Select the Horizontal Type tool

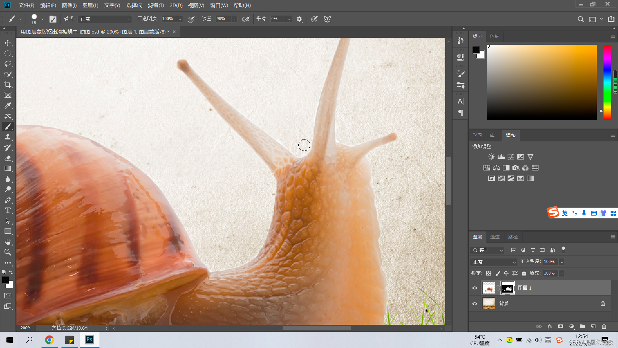pyautogui.click(x=8, y=211)
